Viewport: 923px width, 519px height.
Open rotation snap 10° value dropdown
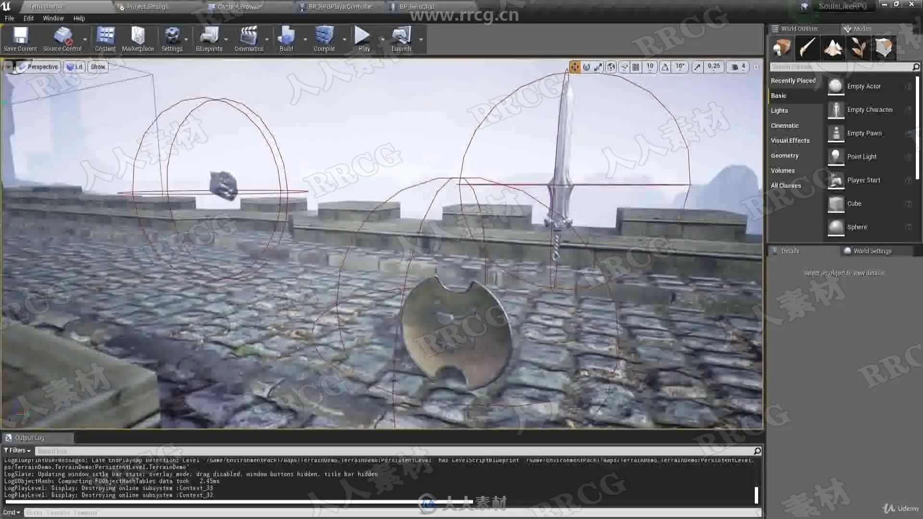(680, 67)
